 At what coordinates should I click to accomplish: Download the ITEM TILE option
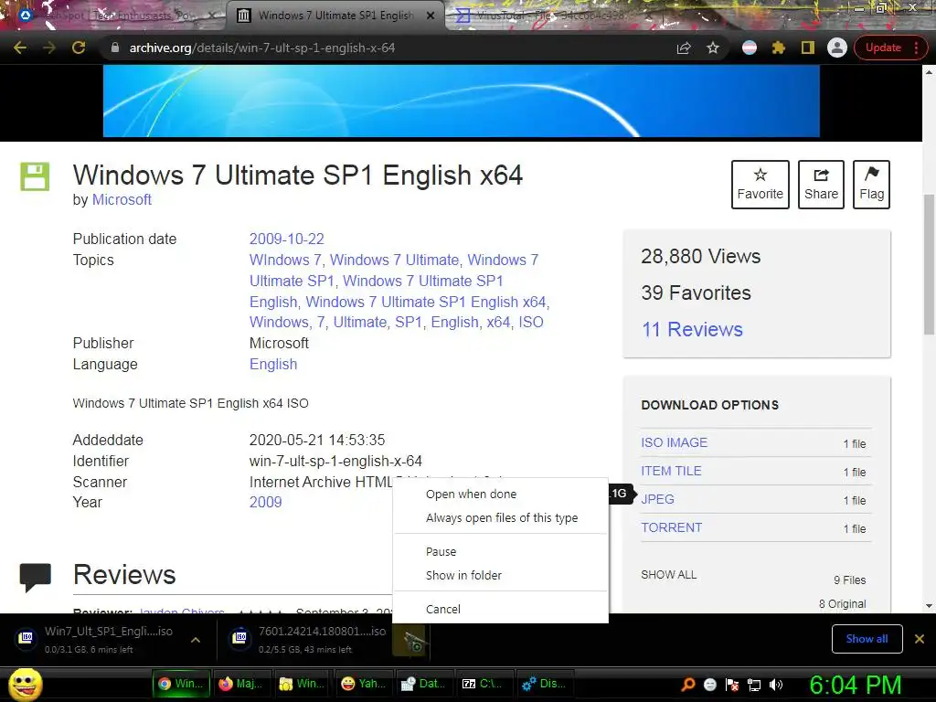[671, 471]
